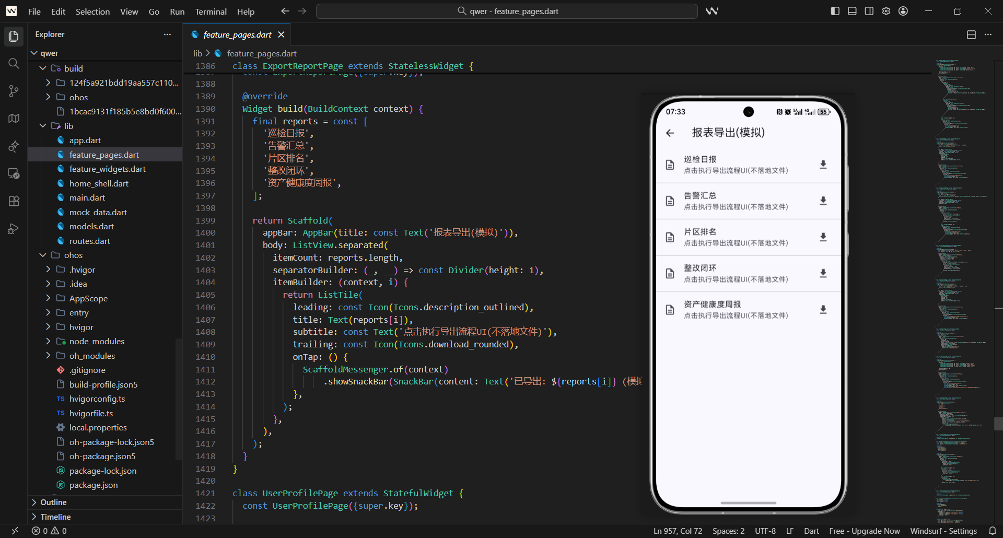This screenshot has height=538, width=1003.
Task: Open settings gear in title bar
Action: [886, 11]
